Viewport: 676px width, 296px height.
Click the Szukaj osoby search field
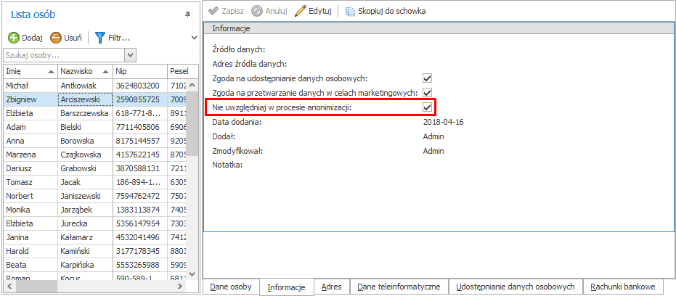pos(64,55)
